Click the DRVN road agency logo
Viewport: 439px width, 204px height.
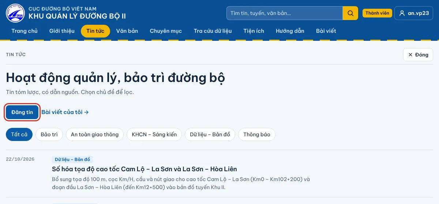point(15,13)
